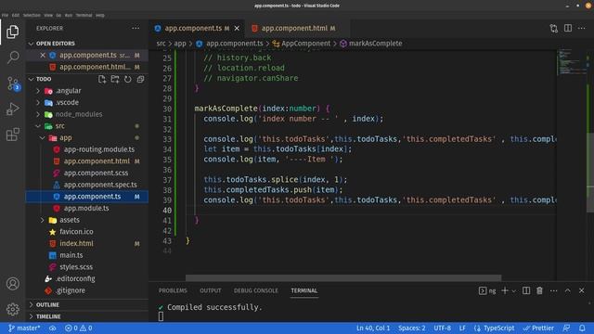Open Explorer views and more actions menu
594x334 pixels.
point(136,29)
